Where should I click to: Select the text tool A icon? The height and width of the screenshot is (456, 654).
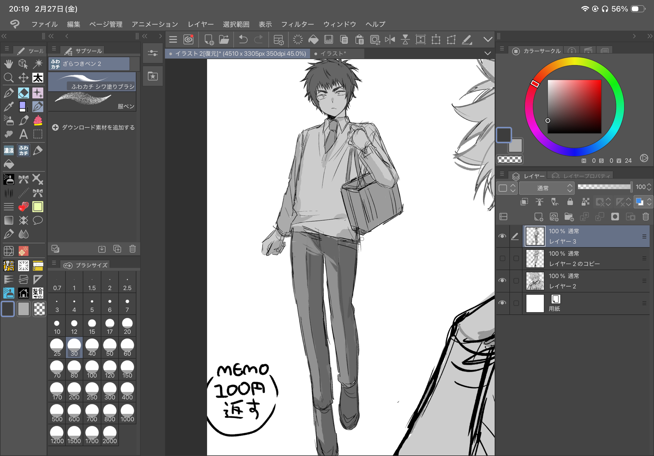pyautogui.click(x=23, y=134)
